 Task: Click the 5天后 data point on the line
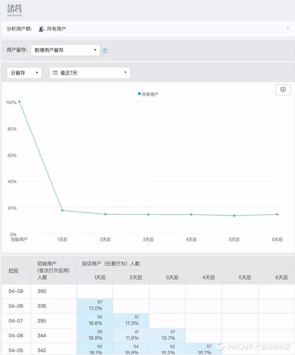pyautogui.click(x=234, y=216)
